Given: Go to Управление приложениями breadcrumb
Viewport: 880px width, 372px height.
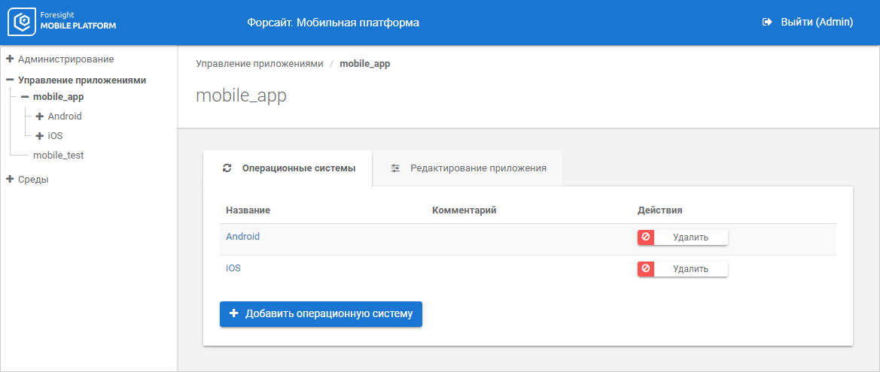Looking at the screenshot, I should point(259,64).
